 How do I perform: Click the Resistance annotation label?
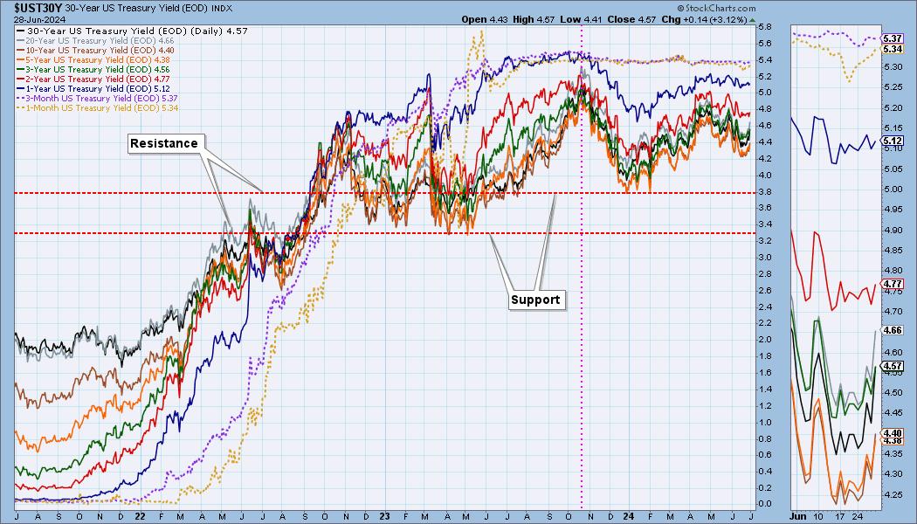[164, 143]
